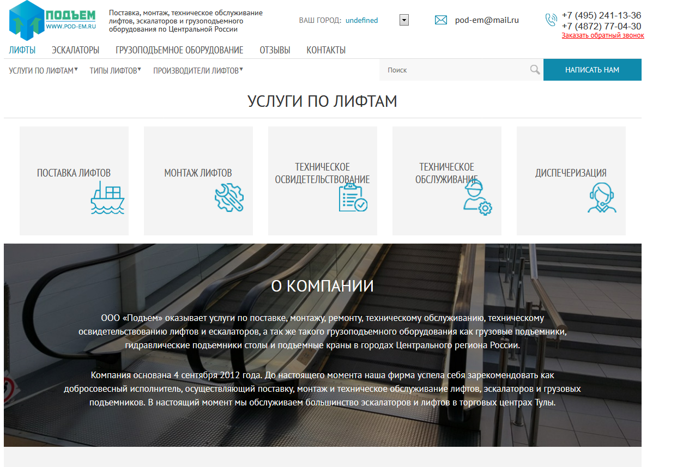Open the Монтаж лифтов service card

click(x=198, y=181)
